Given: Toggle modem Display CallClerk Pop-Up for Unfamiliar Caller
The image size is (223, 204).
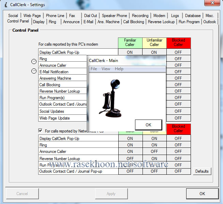Looking at the screenshot, I should (154, 52).
